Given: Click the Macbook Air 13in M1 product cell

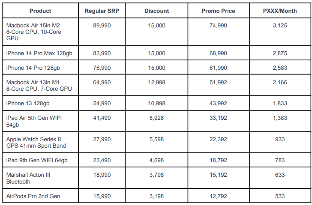Looking at the screenshot, I should [40, 85].
